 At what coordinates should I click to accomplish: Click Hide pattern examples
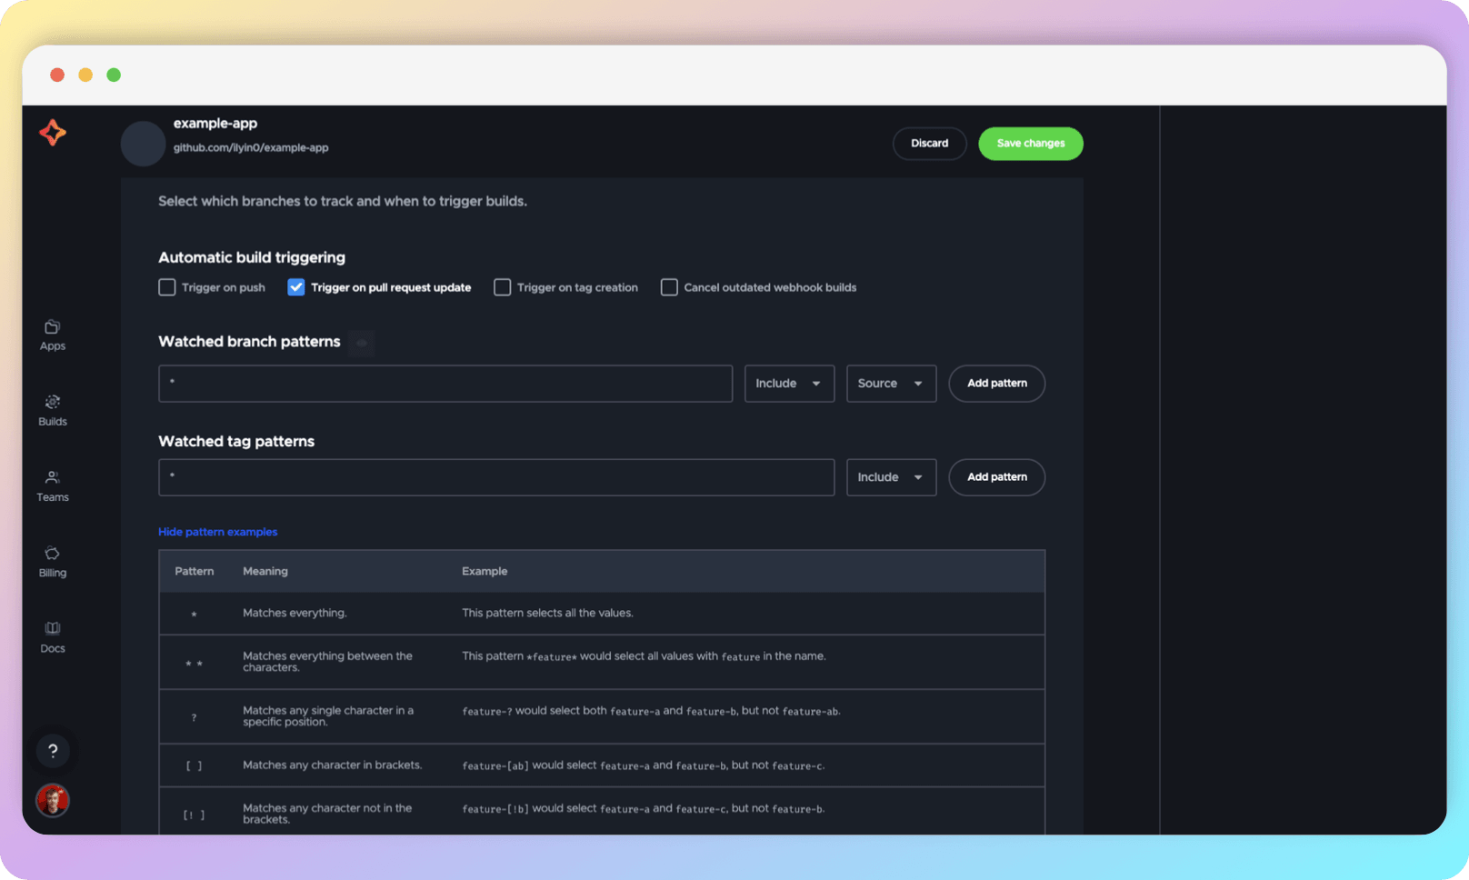pyautogui.click(x=217, y=531)
